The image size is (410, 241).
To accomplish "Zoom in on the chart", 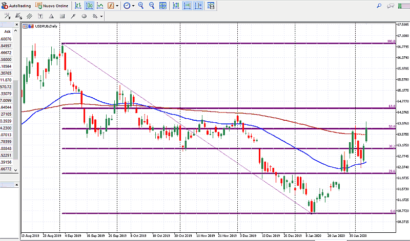I will pyautogui.click(x=140, y=6).
